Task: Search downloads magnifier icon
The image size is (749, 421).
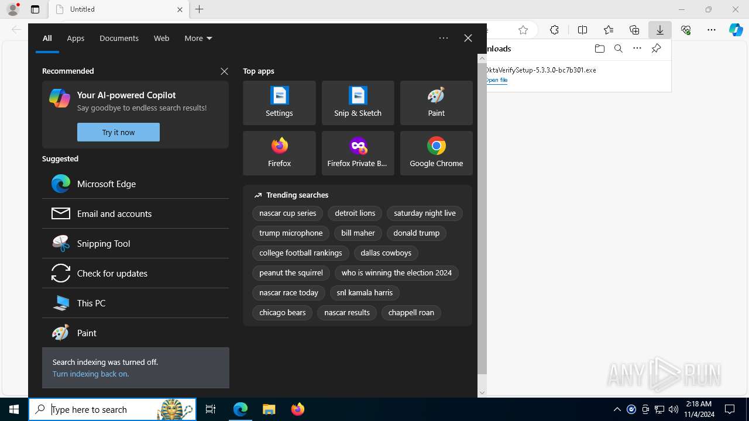Action: 618,49
